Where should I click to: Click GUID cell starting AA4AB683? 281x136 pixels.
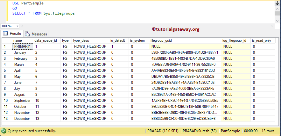(x=185, y=71)
